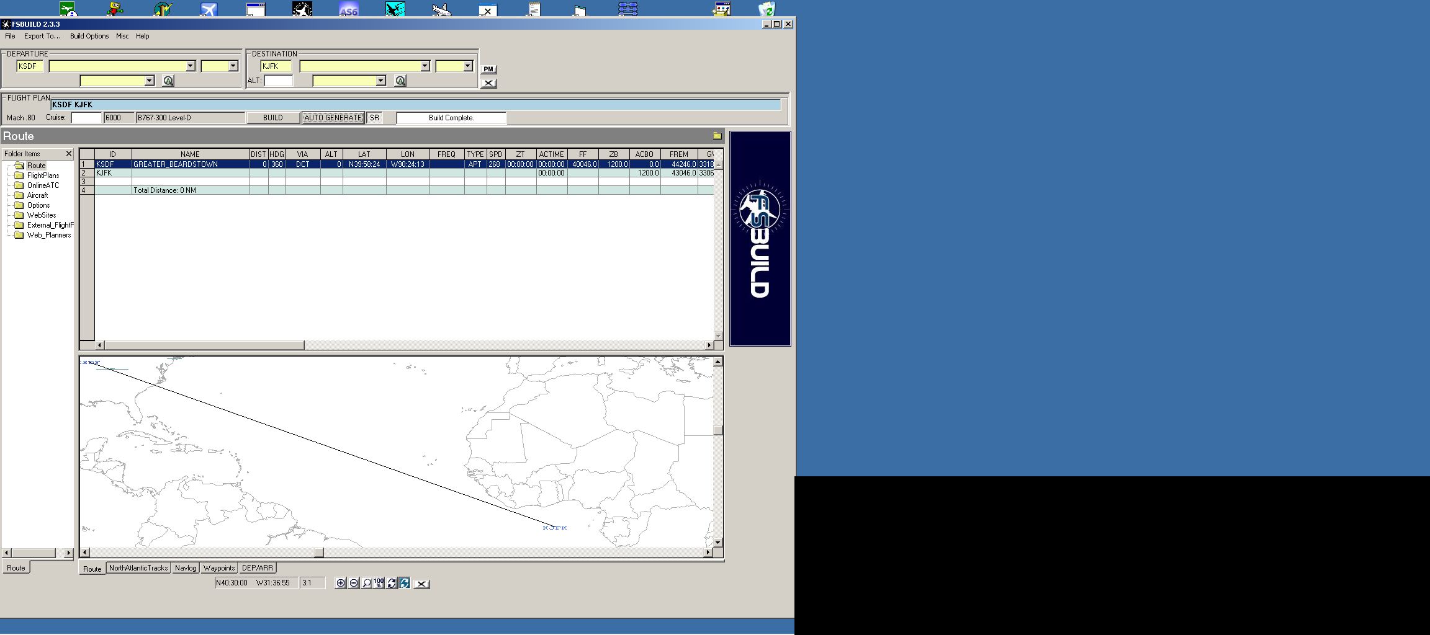Expand the narrow departure dropdown on the right
This screenshot has height=635, width=1430.
(233, 66)
